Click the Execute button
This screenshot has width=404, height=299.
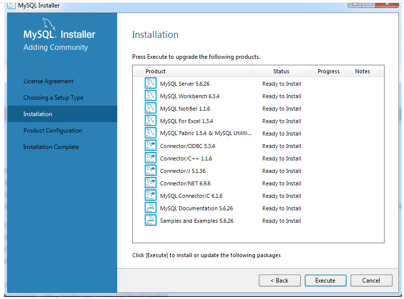coord(325,281)
